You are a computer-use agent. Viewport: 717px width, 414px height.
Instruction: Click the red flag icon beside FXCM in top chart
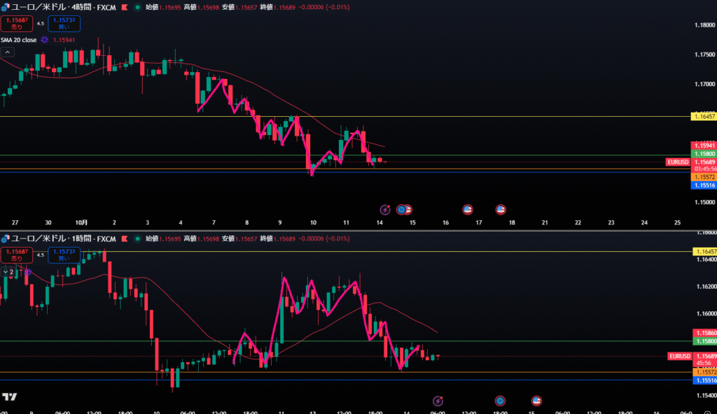(x=125, y=6)
